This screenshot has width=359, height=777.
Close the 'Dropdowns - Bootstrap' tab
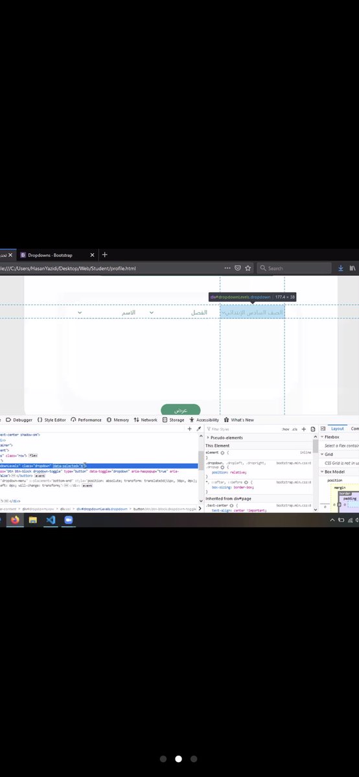tap(93, 255)
